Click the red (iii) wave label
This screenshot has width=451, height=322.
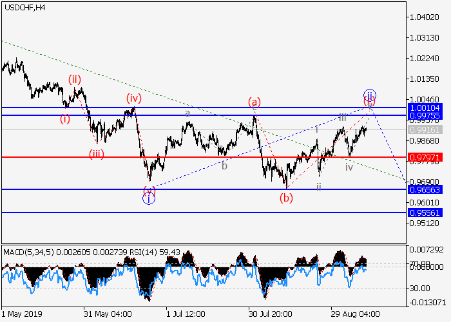[x=97, y=153]
